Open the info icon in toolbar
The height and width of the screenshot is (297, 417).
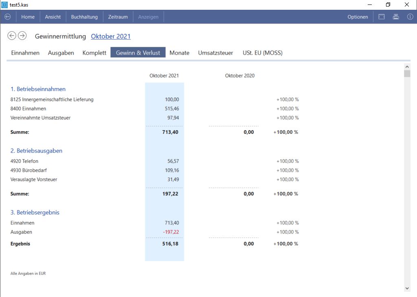click(x=410, y=17)
